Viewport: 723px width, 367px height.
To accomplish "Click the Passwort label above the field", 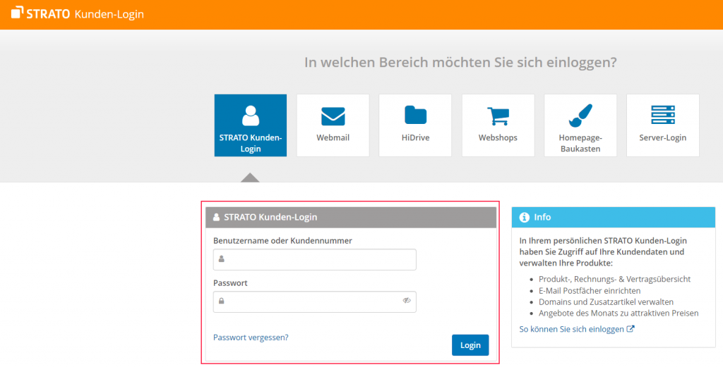I will 231,283.
